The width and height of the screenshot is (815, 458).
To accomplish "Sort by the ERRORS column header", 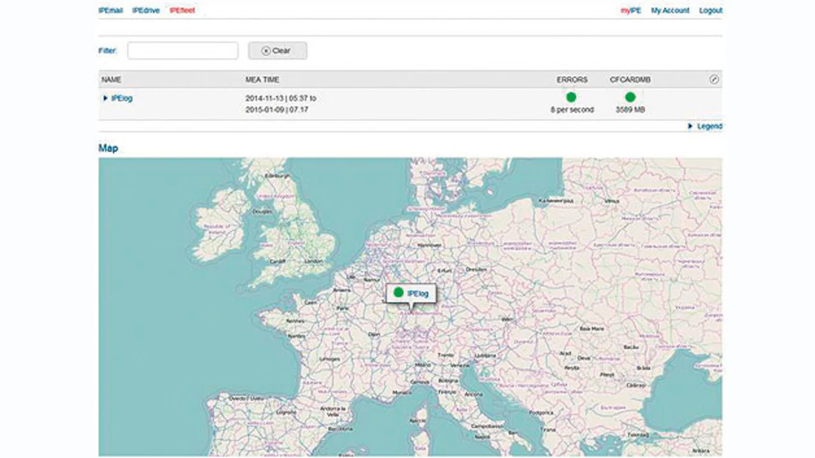I will (572, 80).
